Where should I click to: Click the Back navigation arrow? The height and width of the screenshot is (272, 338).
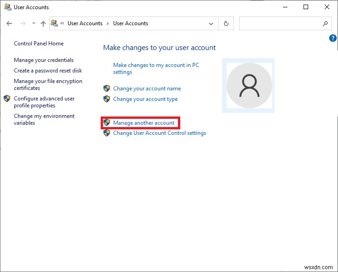point(10,23)
